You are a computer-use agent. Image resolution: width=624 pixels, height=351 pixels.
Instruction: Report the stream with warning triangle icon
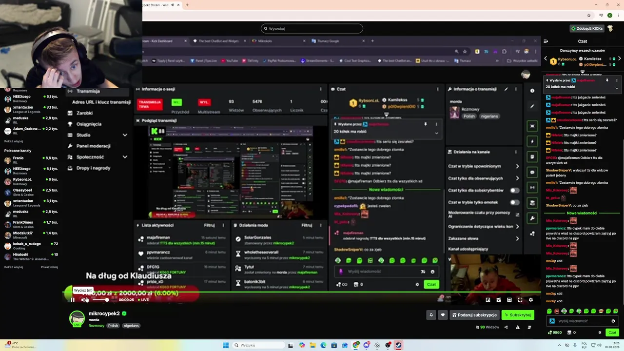click(x=518, y=327)
